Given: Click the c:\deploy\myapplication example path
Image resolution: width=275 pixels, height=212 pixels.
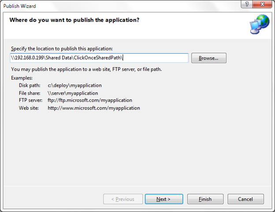Looking at the screenshot, I should click(74, 85).
